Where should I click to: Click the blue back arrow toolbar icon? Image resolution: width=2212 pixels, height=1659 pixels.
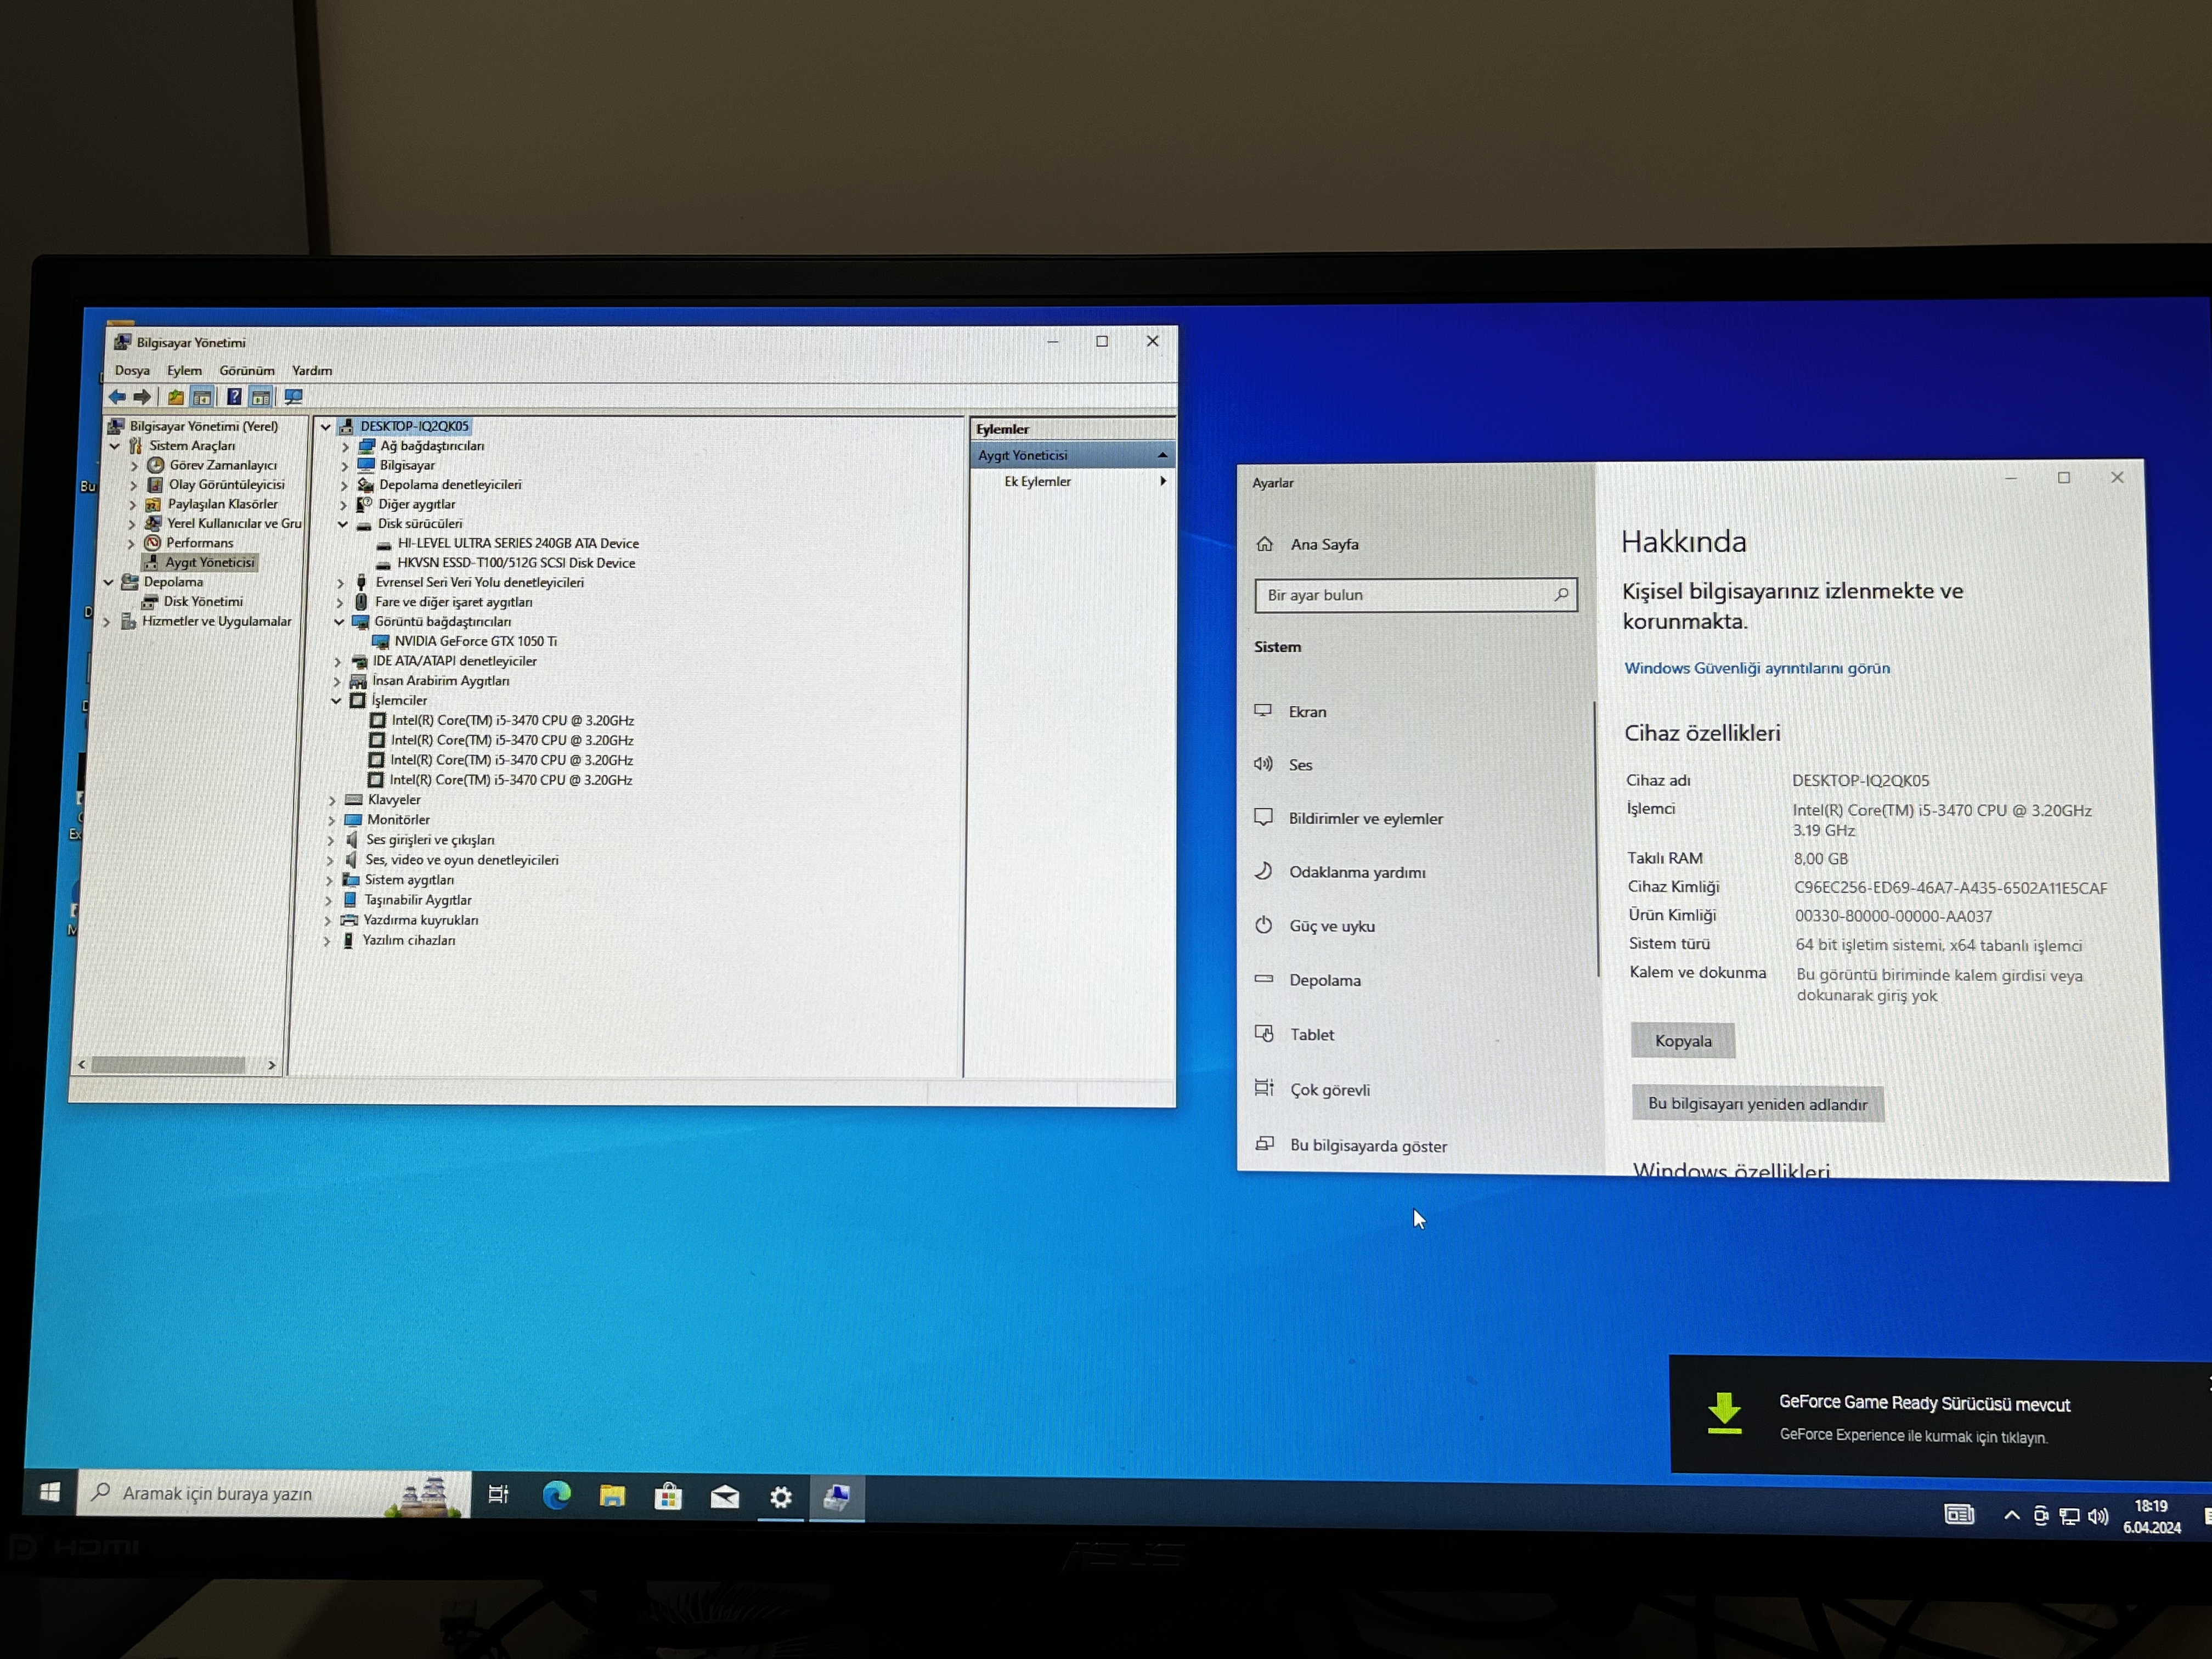click(x=117, y=397)
